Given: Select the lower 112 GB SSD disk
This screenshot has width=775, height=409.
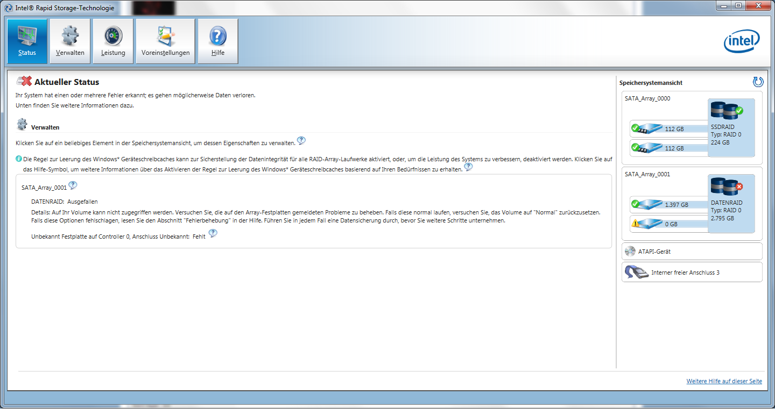Looking at the screenshot, I should tap(668, 148).
